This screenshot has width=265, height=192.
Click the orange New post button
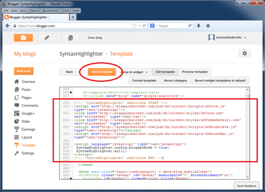point(24,71)
